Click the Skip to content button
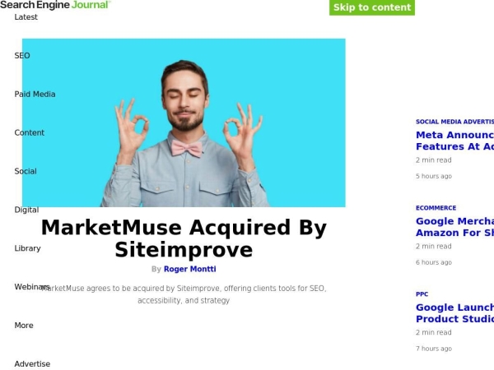The height and width of the screenshot is (370, 494). point(372,7)
